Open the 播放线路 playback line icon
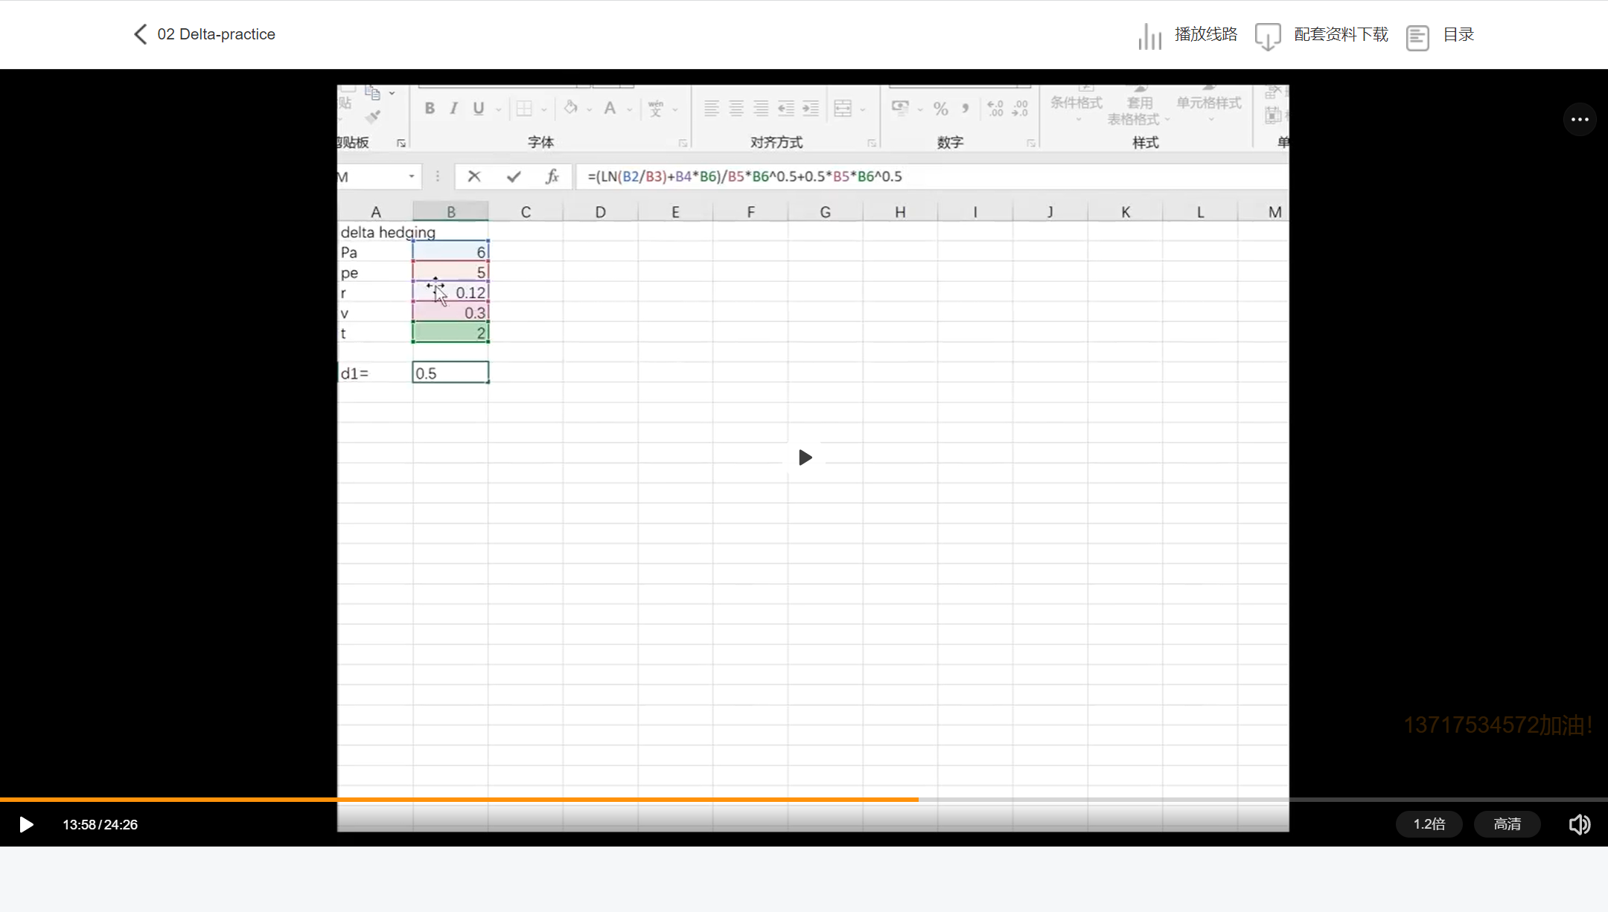The image size is (1608, 912). [x=1149, y=36]
